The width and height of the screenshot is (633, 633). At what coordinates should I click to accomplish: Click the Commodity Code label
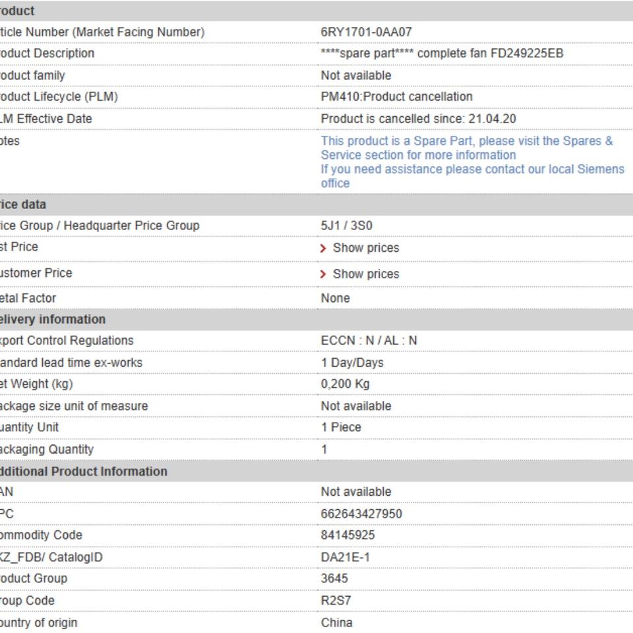[x=41, y=535]
